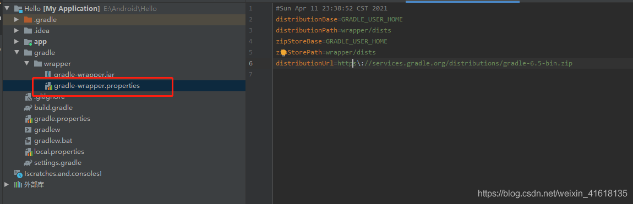Click the gradle folder icon
The width and height of the screenshot is (633, 204).
tap(28, 52)
